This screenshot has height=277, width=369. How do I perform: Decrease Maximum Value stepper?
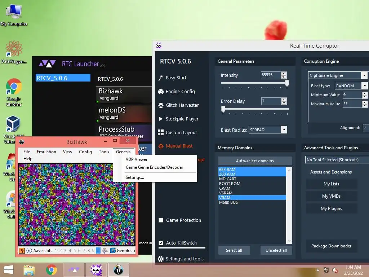[x=365, y=106]
